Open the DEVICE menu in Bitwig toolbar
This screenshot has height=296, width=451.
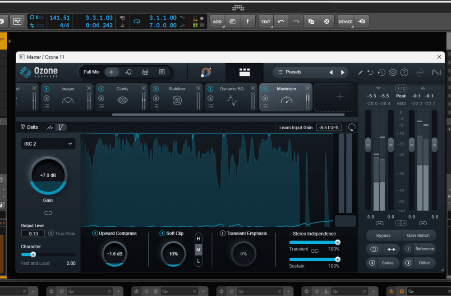pyautogui.click(x=345, y=22)
